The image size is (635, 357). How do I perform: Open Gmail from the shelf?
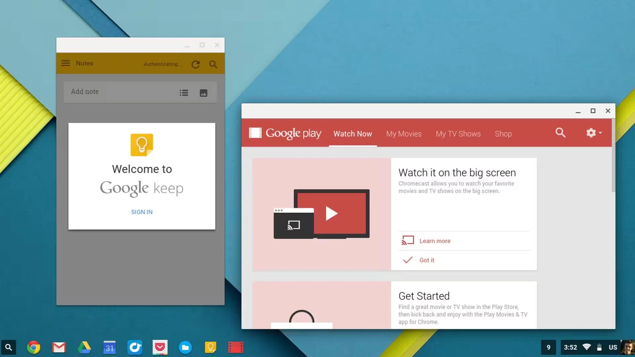pos(59,347)
